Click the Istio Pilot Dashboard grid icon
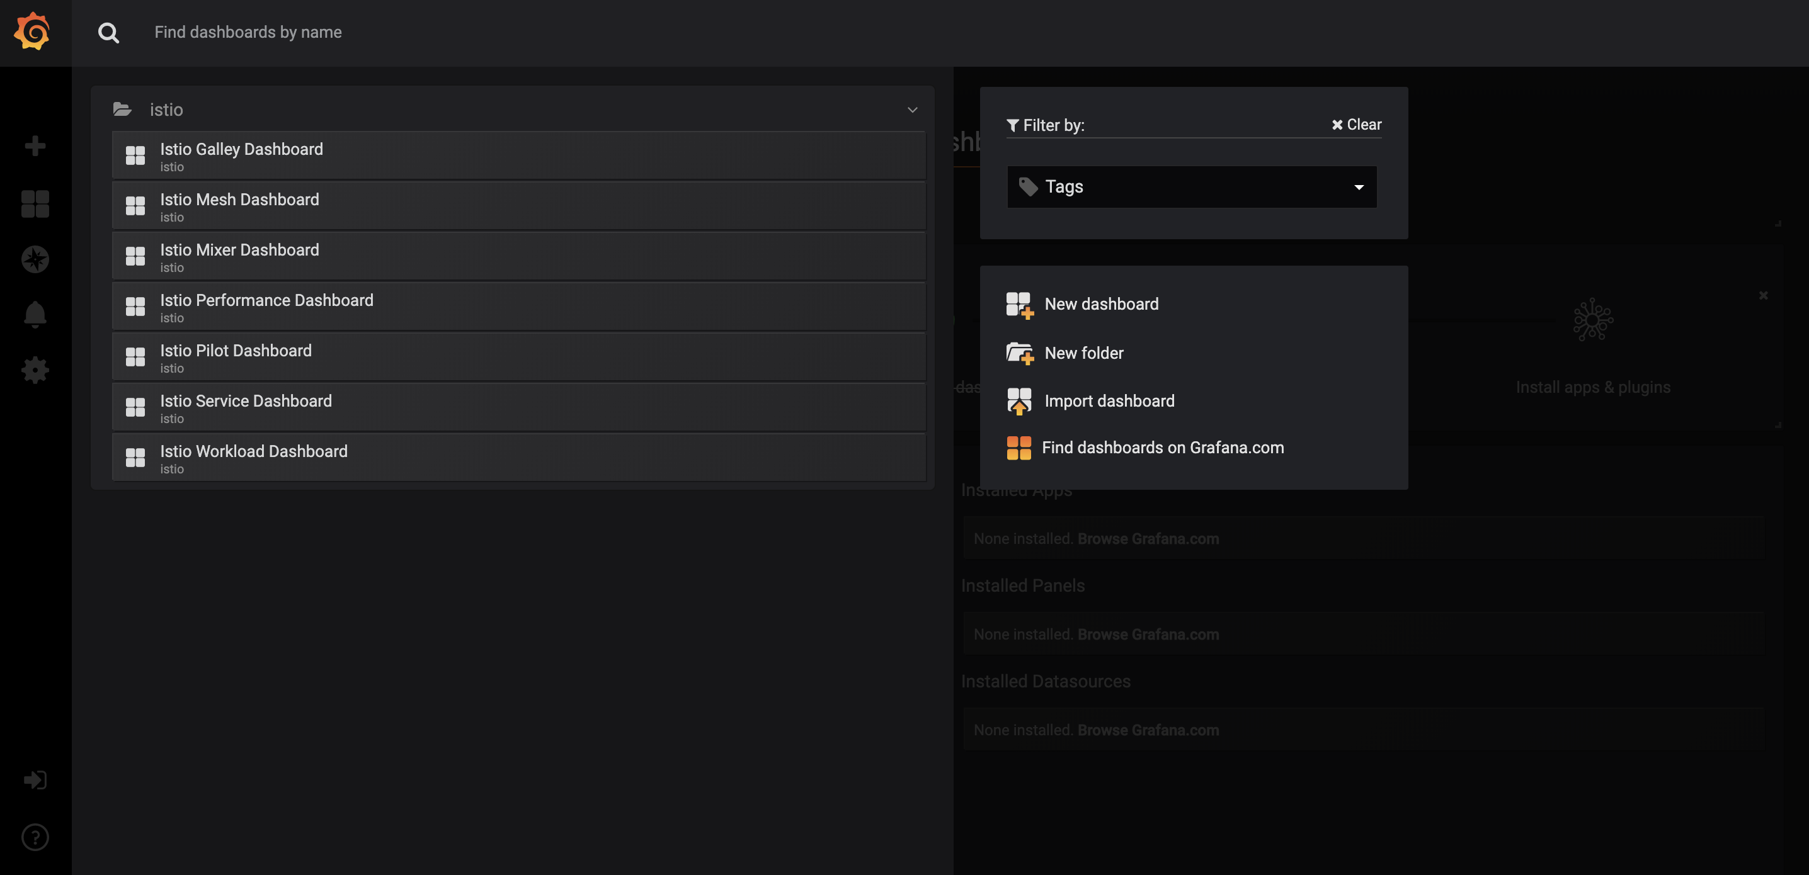 tap(135, 357)
